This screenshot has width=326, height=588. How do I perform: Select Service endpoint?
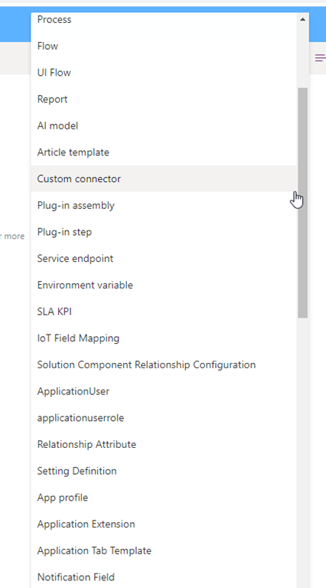click(x=164, y=258)
